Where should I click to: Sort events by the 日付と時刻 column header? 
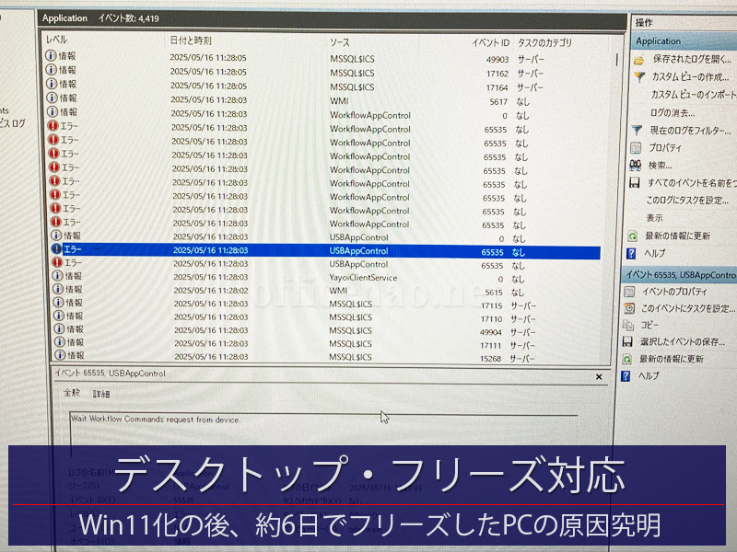pyautogui.click(x=191, y=40)
